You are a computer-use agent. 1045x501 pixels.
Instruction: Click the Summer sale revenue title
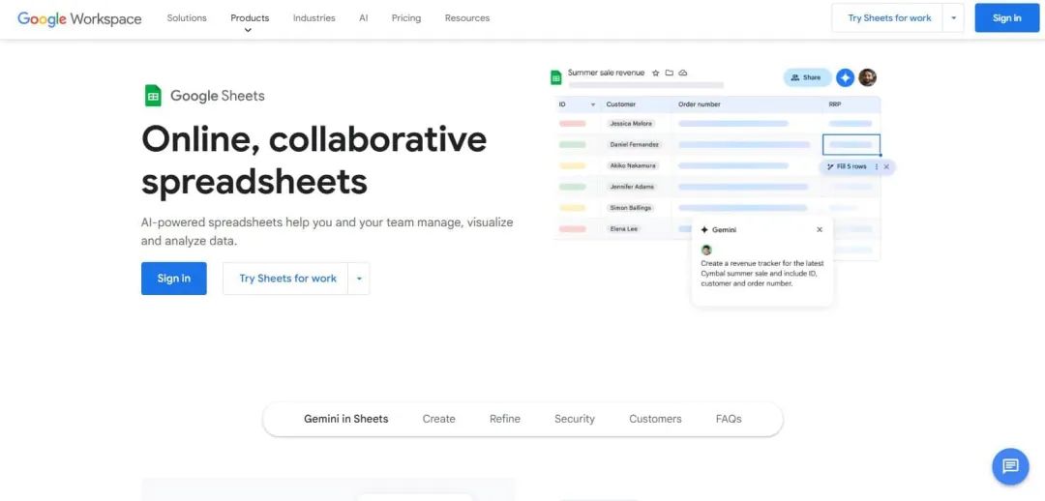pyautogui.click(x=606, y=73)
